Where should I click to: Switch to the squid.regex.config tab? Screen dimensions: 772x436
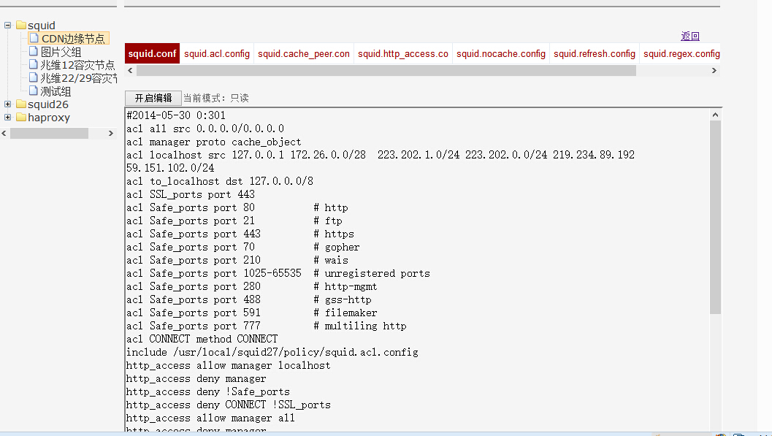point(681,53)
